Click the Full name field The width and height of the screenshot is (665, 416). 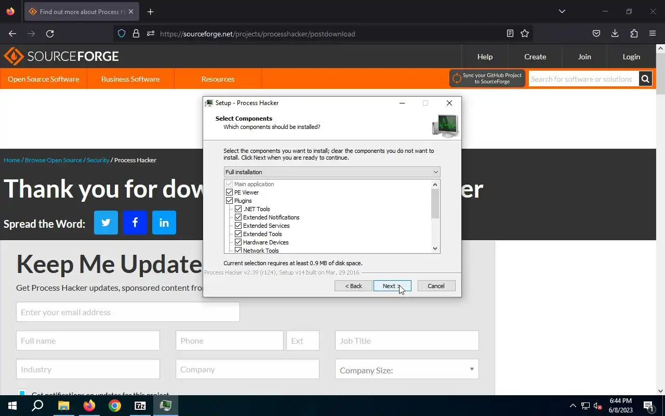click(x=88, y=341)
